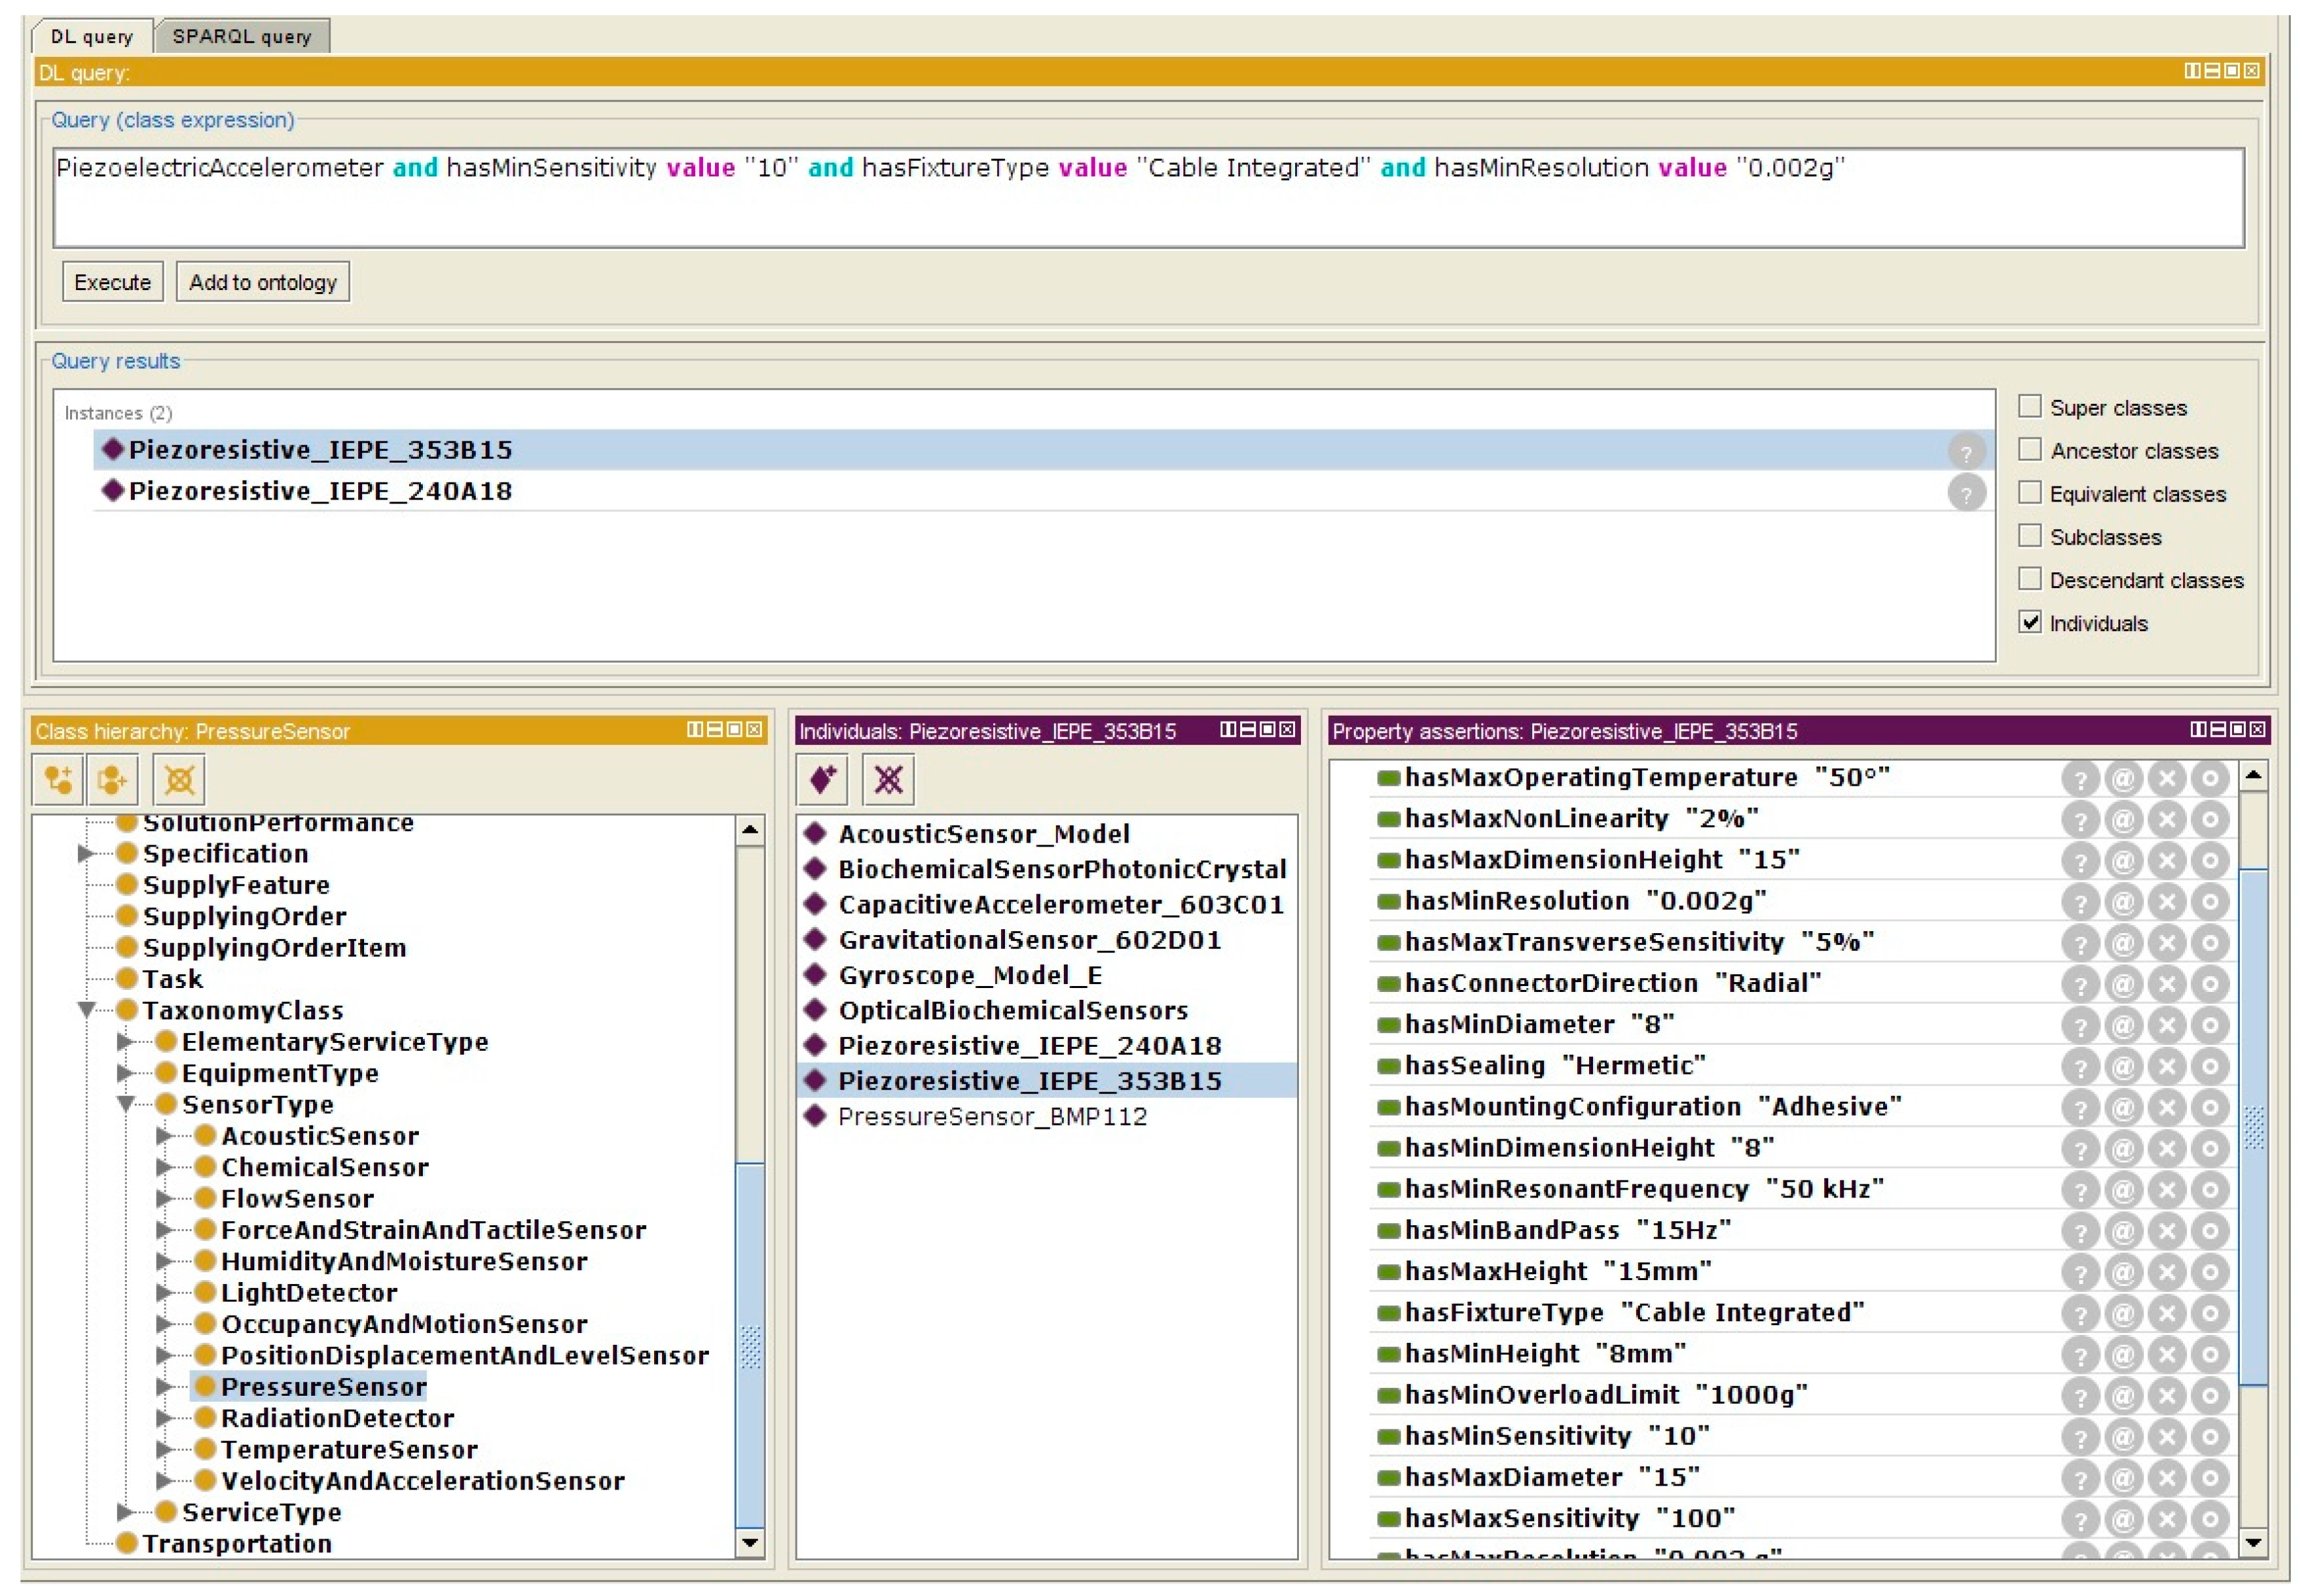
Task: Uncheck the Individuals checkbox
Action: (x=2029, y=622)
